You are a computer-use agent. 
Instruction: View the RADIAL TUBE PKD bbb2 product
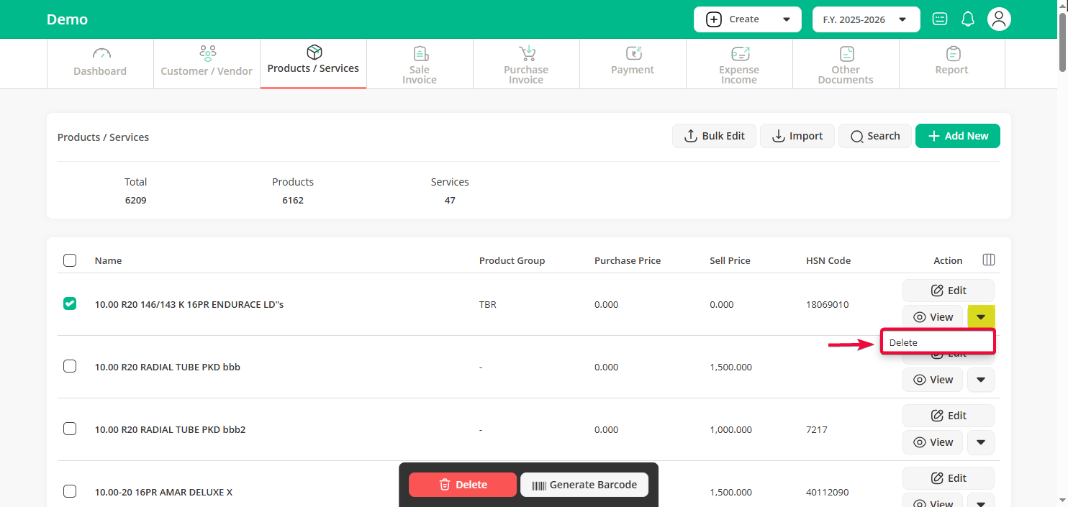933,442
